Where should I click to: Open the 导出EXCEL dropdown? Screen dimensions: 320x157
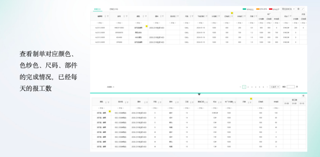(286, 9)
